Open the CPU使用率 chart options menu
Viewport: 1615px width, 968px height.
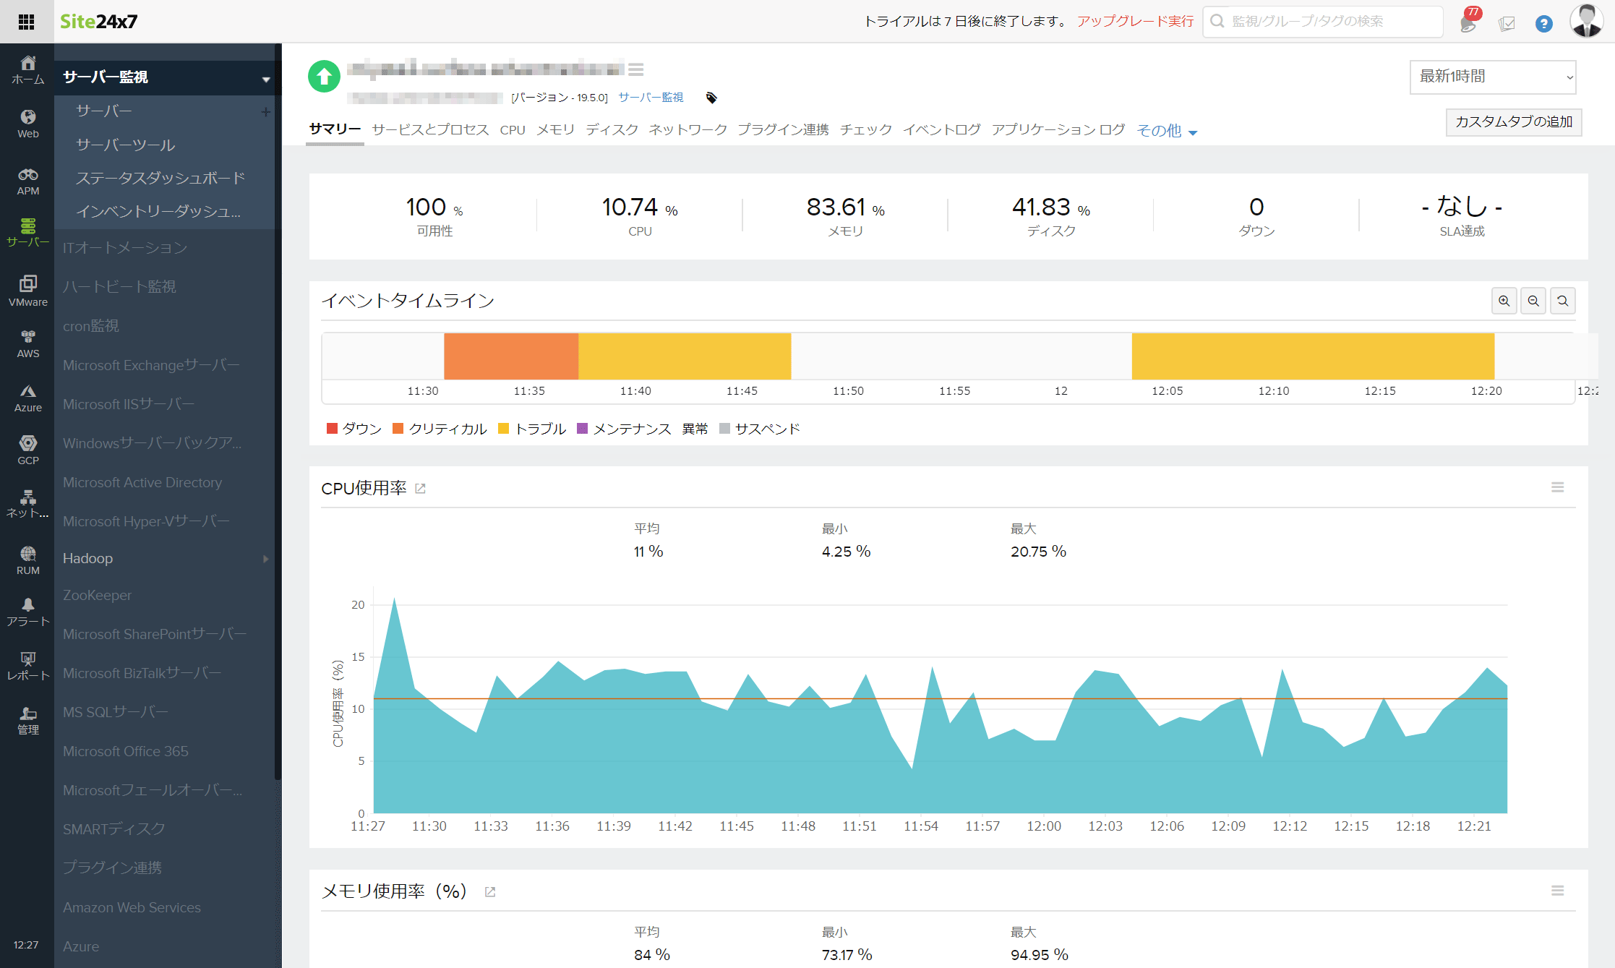click(x=1557, y=487)
